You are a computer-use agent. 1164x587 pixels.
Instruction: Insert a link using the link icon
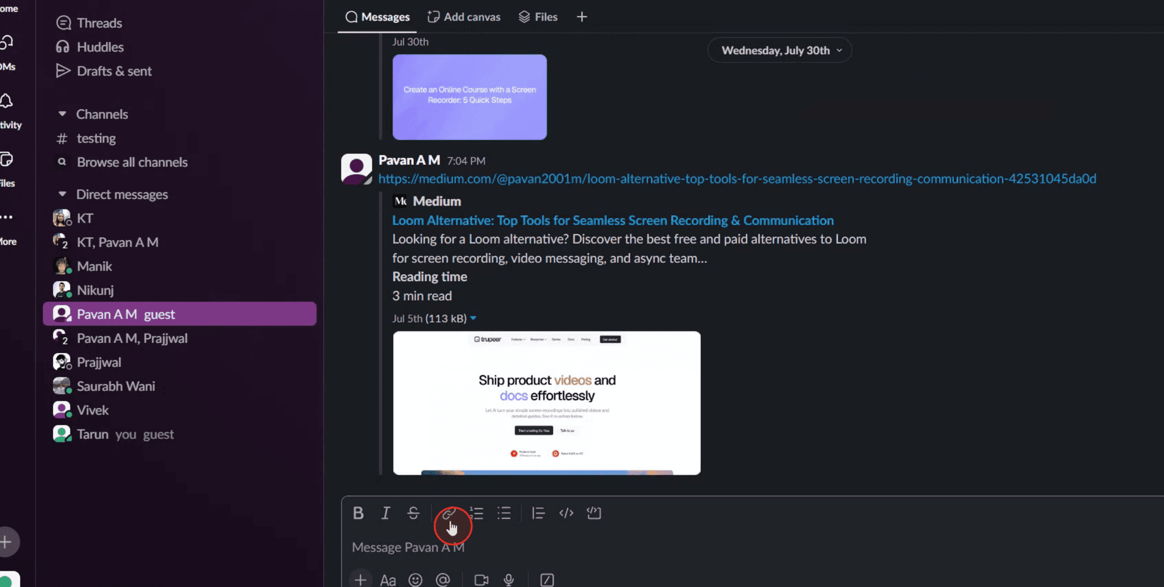pos(449,513)
